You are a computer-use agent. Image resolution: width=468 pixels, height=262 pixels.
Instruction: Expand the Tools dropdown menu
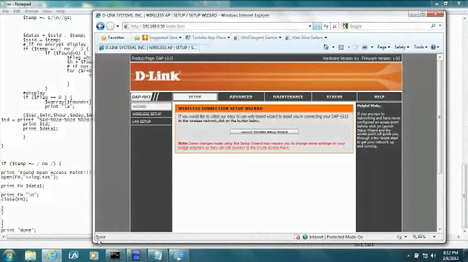pyautogui.click(x=421, y=47)
